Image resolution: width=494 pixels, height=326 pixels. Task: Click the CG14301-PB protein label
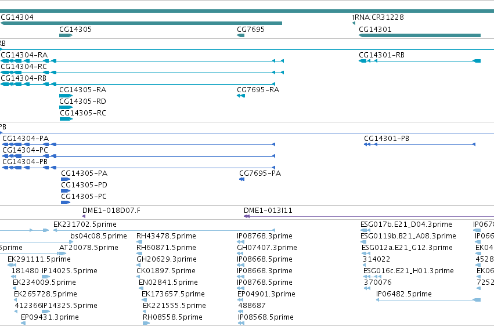point(387,139)
